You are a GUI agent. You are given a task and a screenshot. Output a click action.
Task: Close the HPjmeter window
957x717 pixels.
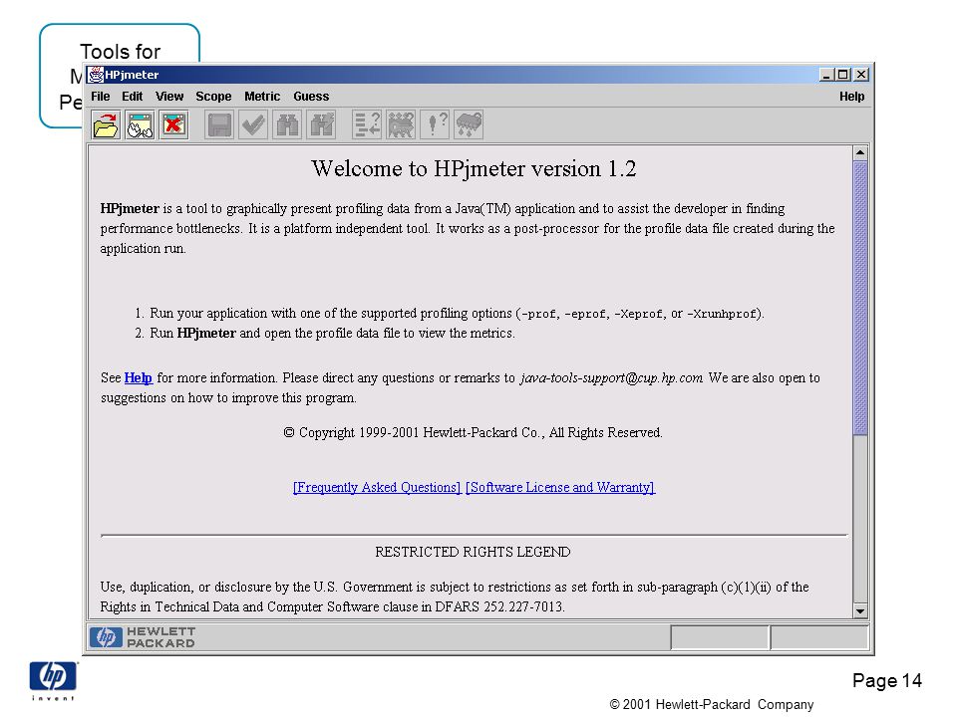[x=860, y=75]
